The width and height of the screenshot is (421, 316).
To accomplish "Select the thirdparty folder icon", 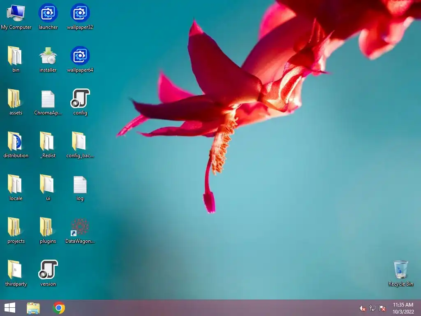I will click(x=16, y=273).
